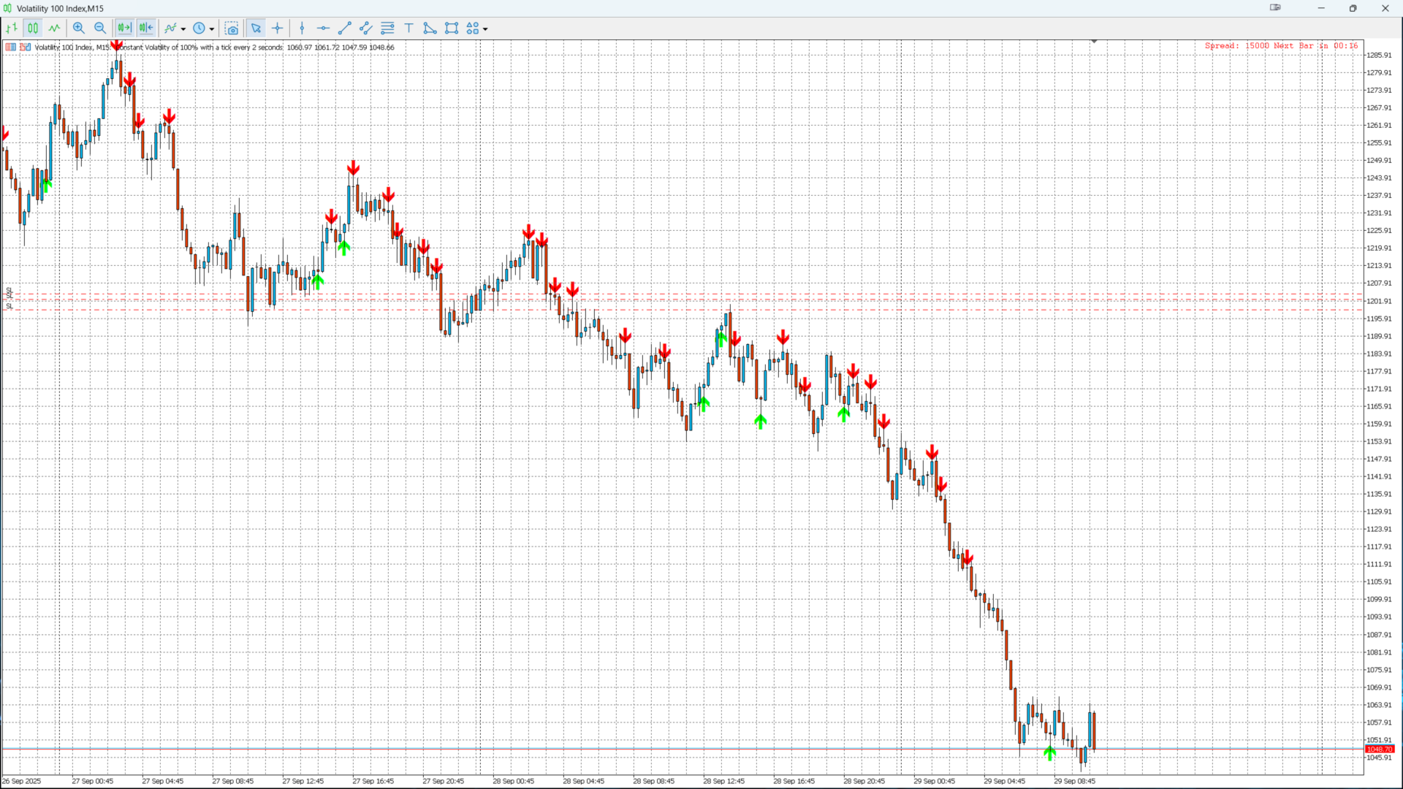This screenshot has width=1403, height=789.
Task: Expand the shapes objects dropdown
Action: (x=485, y=29)
